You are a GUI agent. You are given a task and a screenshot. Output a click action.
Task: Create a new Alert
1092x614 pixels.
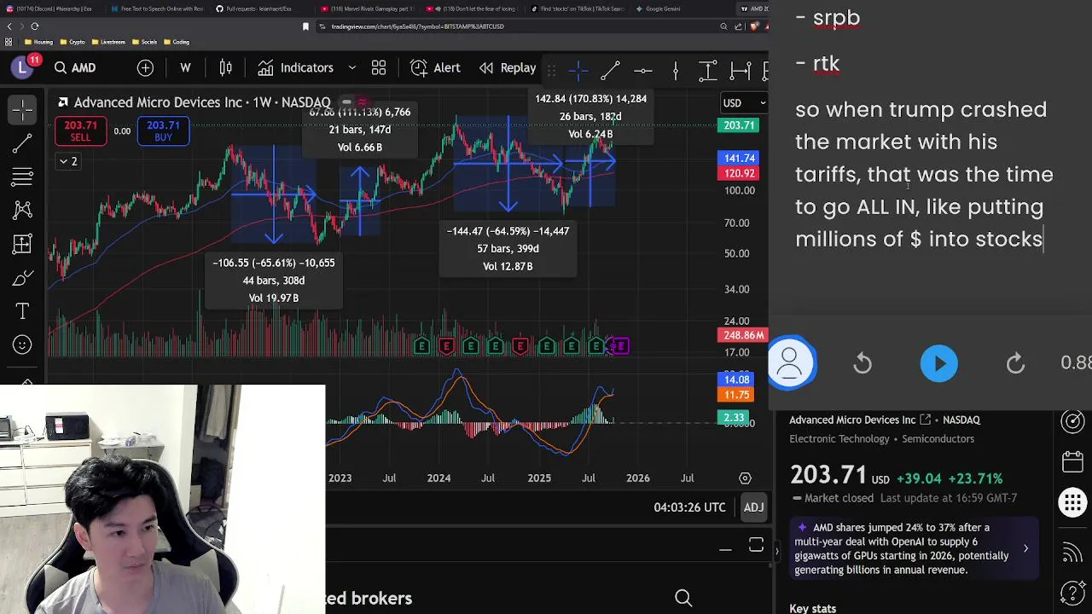tap(435, 68)
